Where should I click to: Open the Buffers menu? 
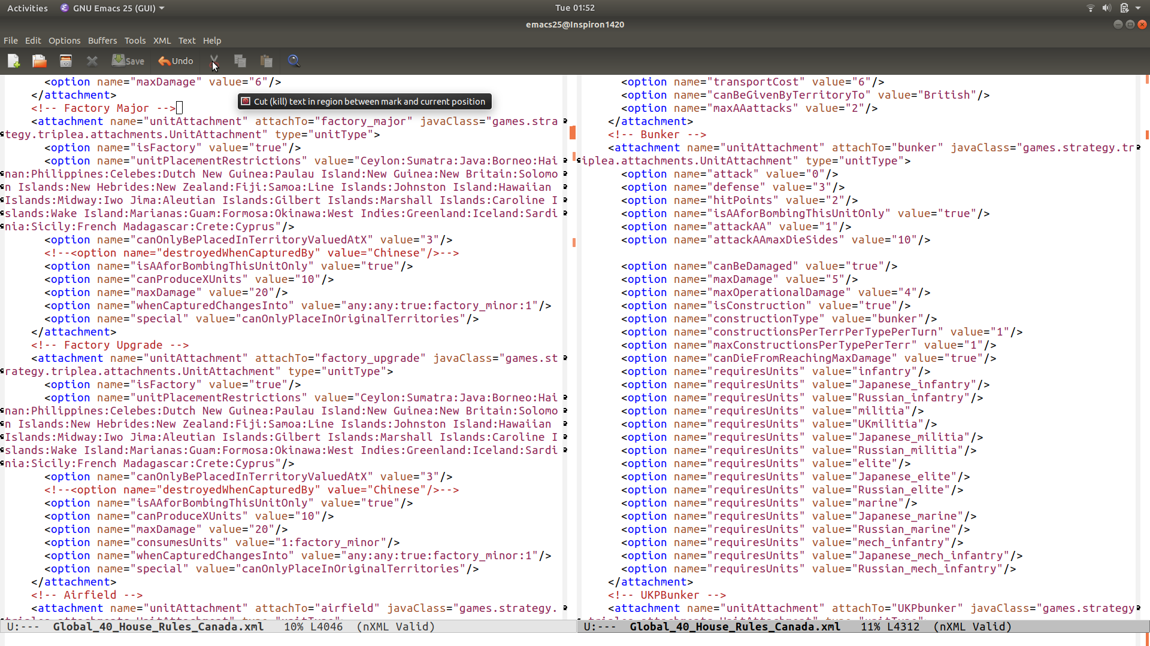102,41
